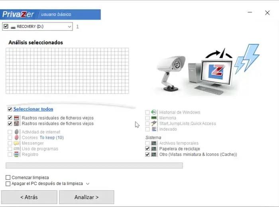Image resolution: width=279 pixels, height=207 pixels.
Task: Click the Messenger speech bubble icon
Action: coord(16,143)
